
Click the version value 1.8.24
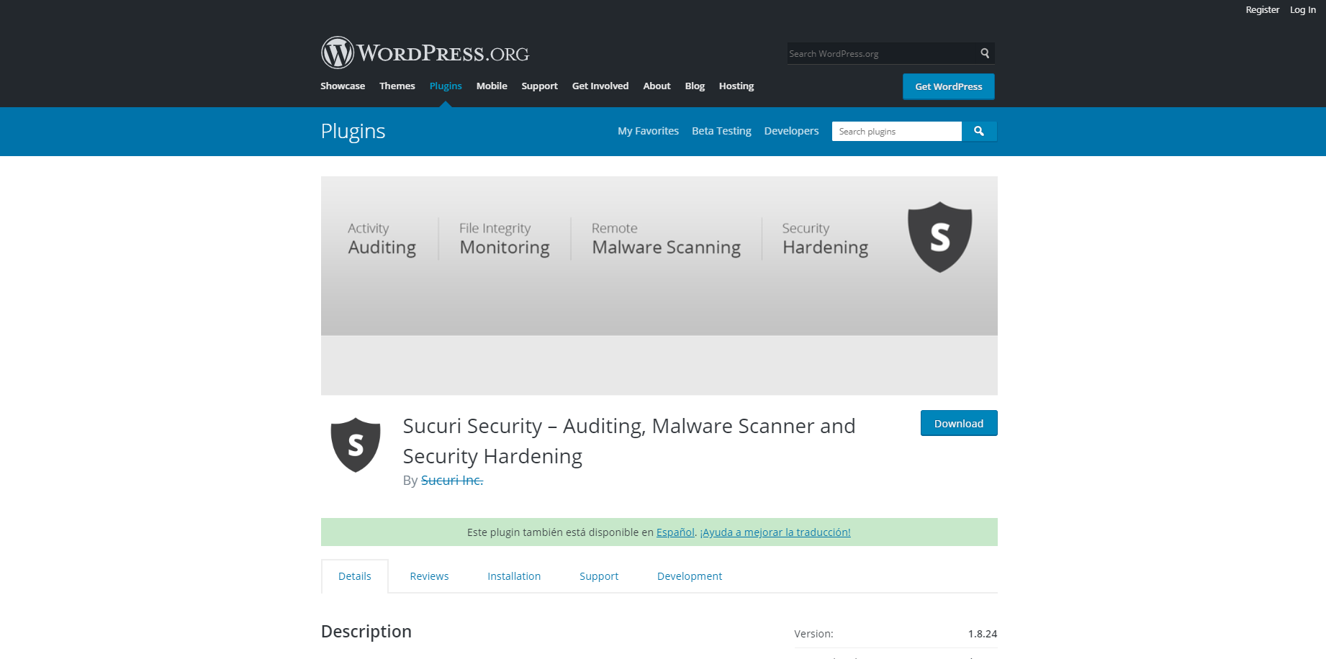point(983,634)
